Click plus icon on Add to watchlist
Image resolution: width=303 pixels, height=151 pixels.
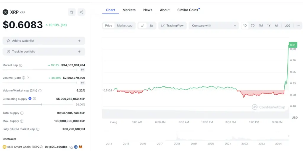[79, 41]
